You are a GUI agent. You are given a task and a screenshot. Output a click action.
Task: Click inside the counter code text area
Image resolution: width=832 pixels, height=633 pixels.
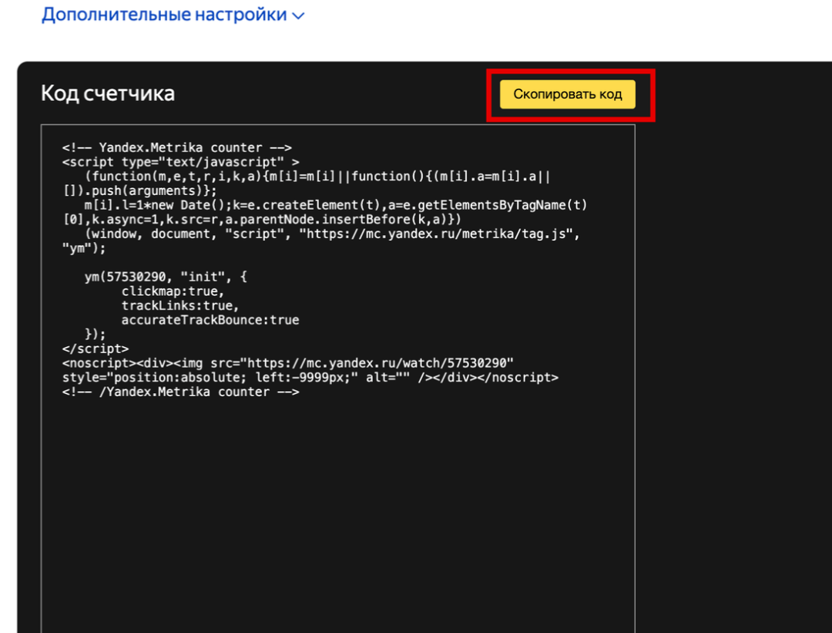[x=338, y=379]
